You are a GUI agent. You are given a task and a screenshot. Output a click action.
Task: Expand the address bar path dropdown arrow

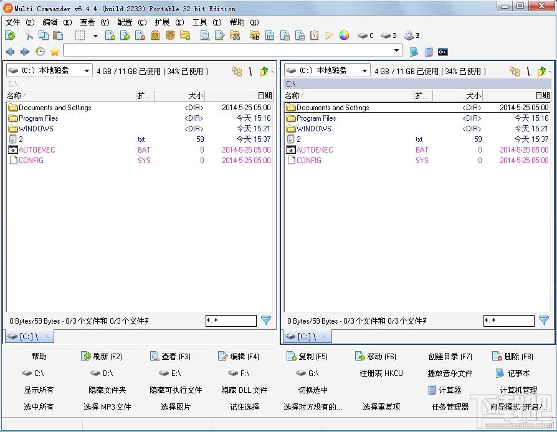pyautogui.click(x=397, y=50)
